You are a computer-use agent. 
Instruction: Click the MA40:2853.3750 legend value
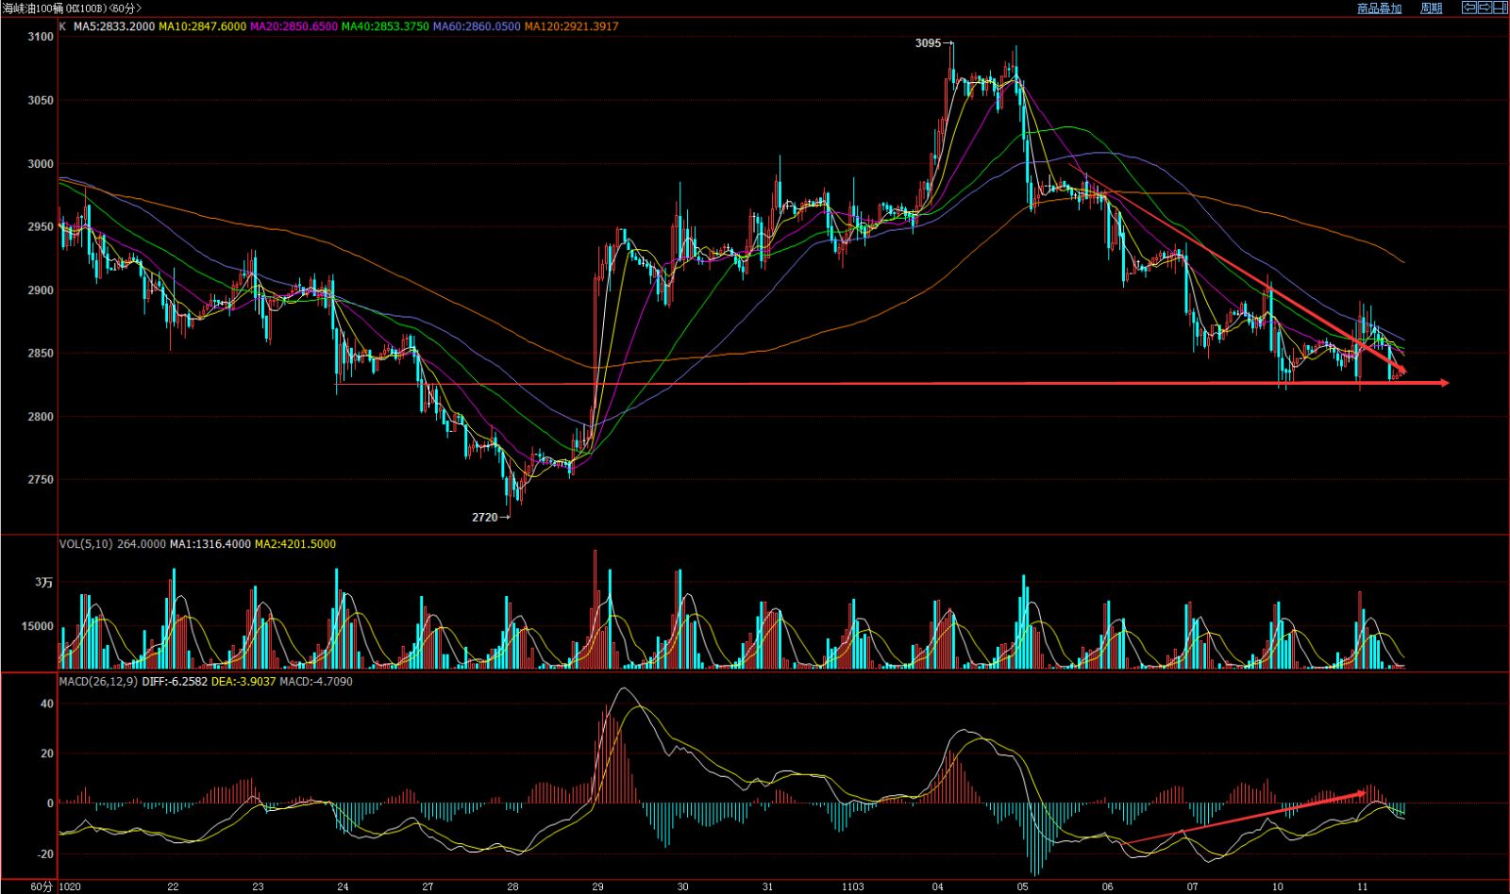385,26
